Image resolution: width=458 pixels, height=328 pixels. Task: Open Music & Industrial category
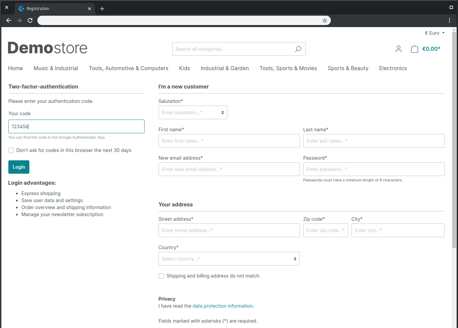point(56,68)
